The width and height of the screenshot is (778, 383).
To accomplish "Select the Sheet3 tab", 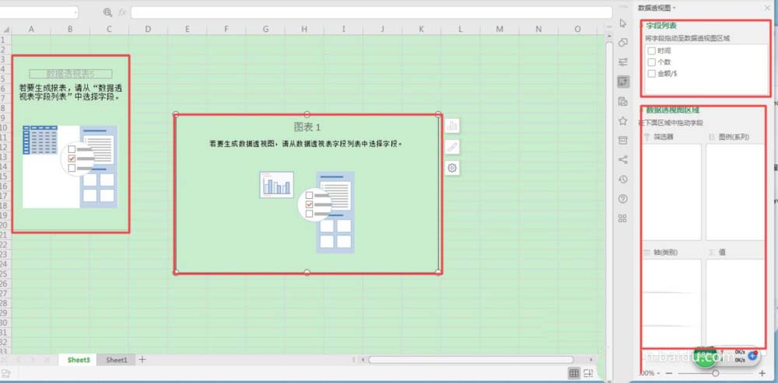I will click(x=78, y=360).
